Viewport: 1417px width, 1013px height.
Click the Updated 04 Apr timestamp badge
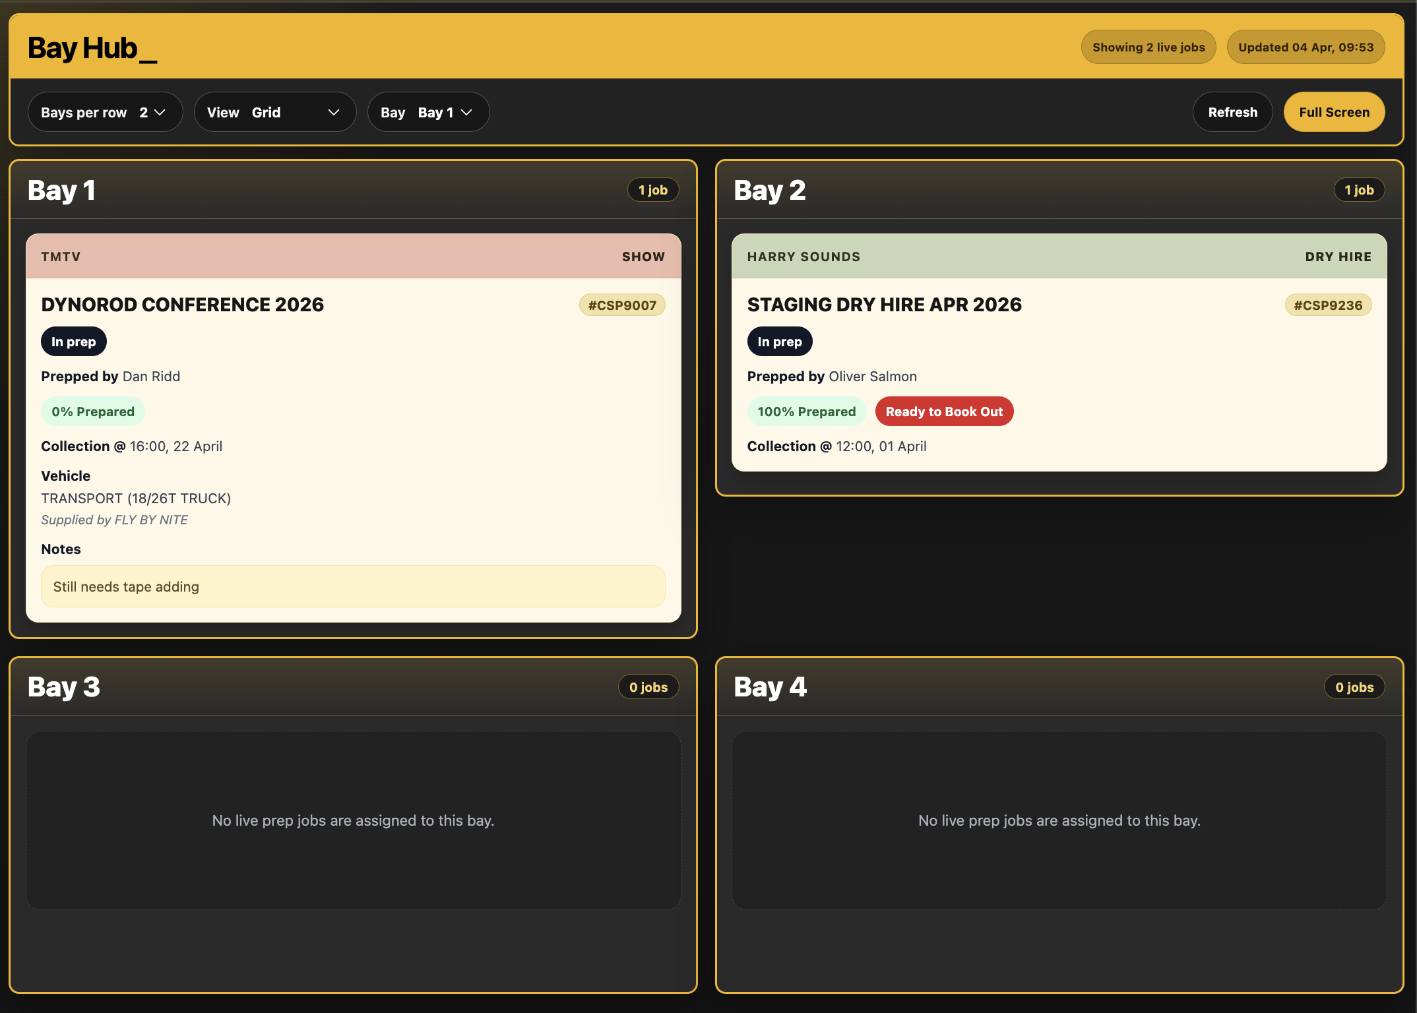[1306, 46]
